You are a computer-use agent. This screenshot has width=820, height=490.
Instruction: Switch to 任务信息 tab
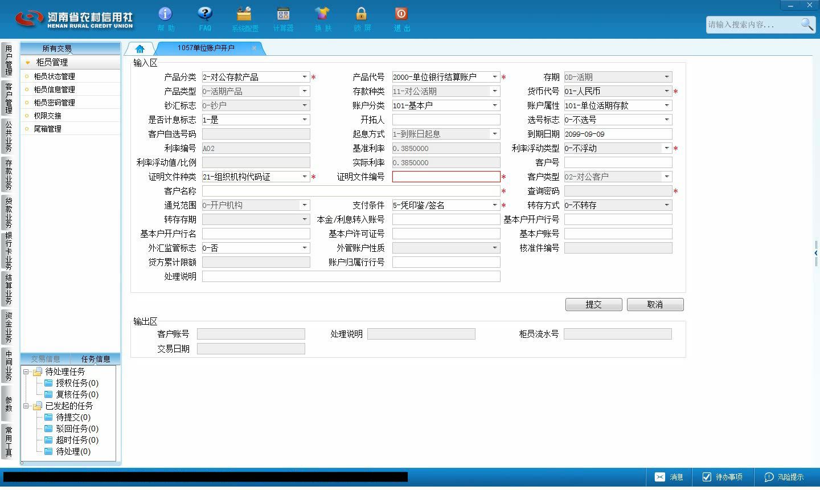(96, 359)
